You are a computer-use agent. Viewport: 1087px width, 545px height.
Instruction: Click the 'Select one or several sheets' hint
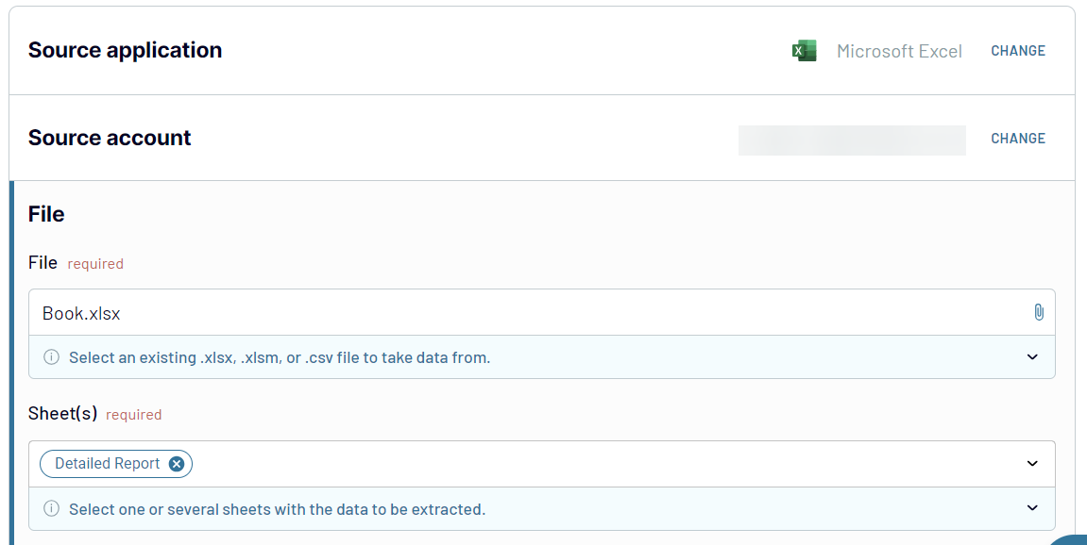coord(277,509)
